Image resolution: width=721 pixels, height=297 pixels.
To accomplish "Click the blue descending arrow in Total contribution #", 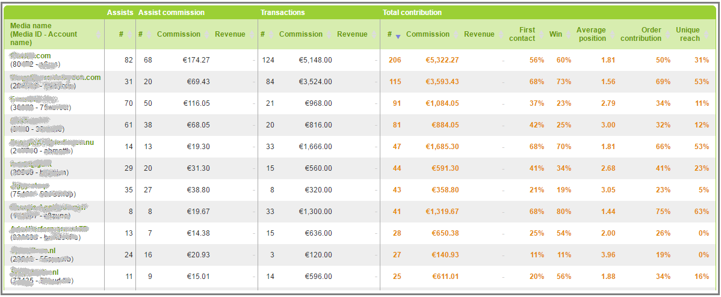I will 398,36.
